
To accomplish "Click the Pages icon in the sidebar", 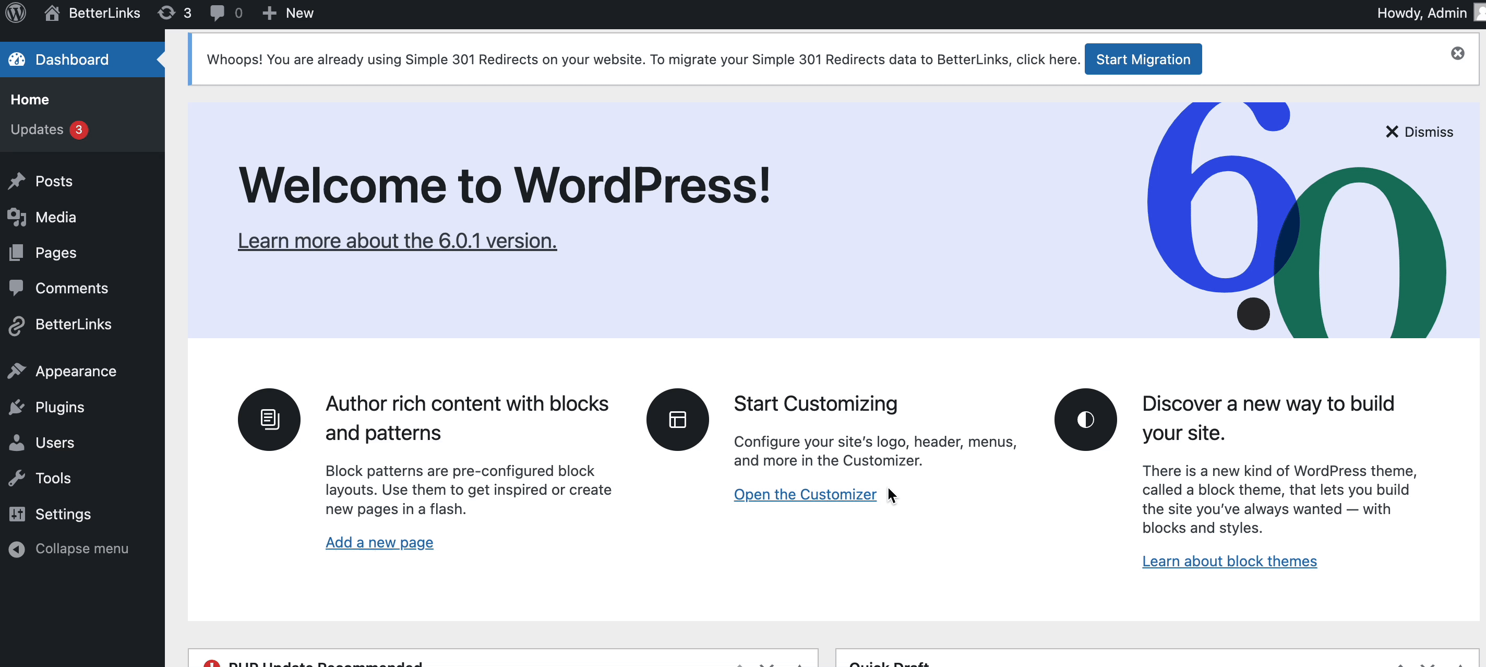I will (x=17, y=253).
